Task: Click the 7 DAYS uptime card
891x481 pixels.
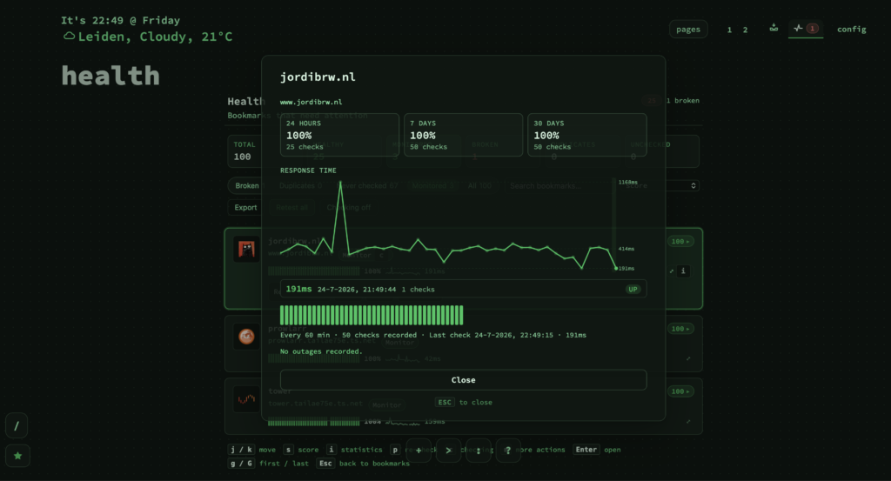Action: [463, 135]
